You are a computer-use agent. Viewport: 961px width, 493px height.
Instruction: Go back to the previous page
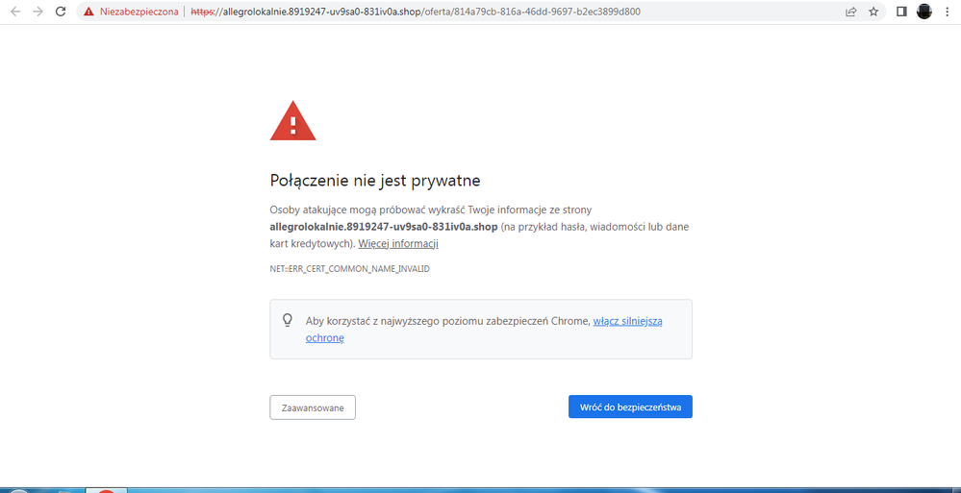pyautogui.click(x=16, y=11)
